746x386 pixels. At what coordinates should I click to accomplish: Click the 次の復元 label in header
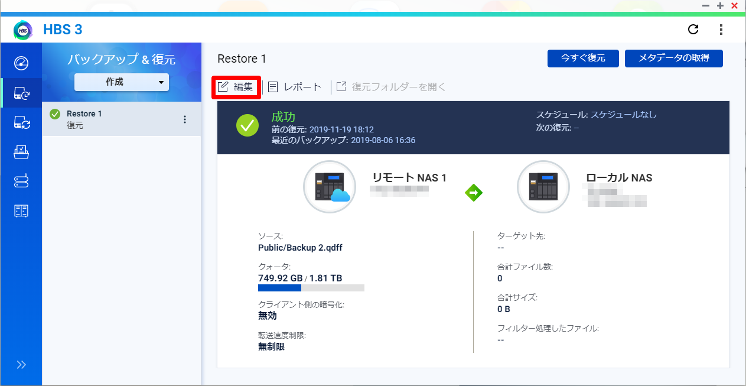pyautogui.click(x=553, y=128)
